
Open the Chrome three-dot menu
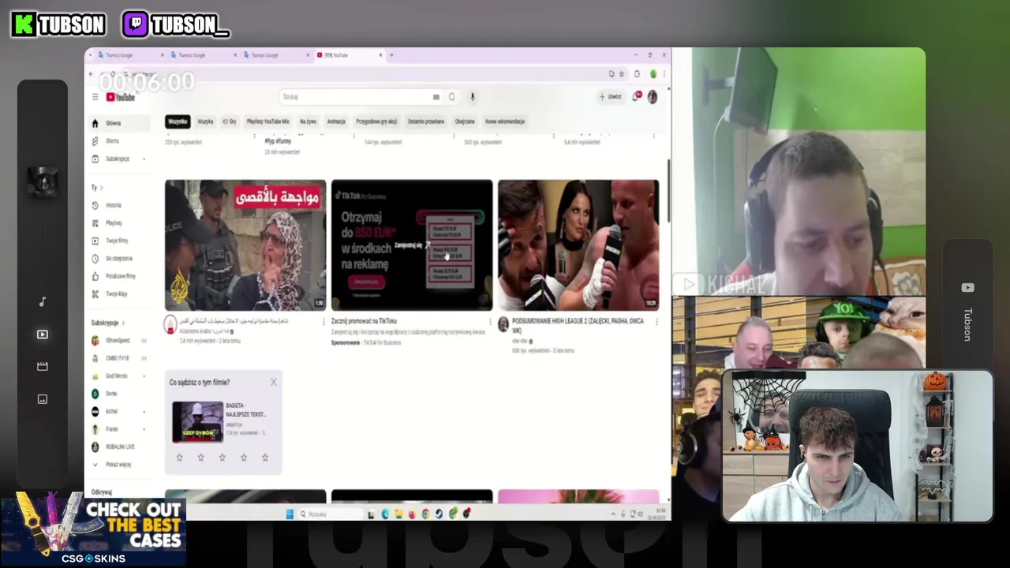pos(664,74)
